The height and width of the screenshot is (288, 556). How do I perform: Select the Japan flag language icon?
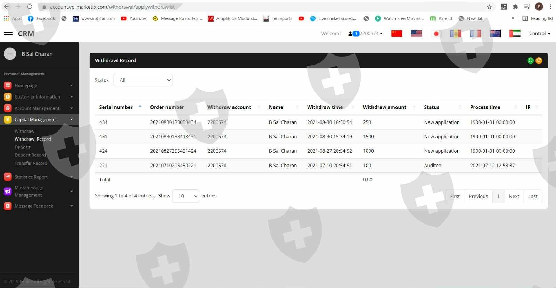(436, 34)
